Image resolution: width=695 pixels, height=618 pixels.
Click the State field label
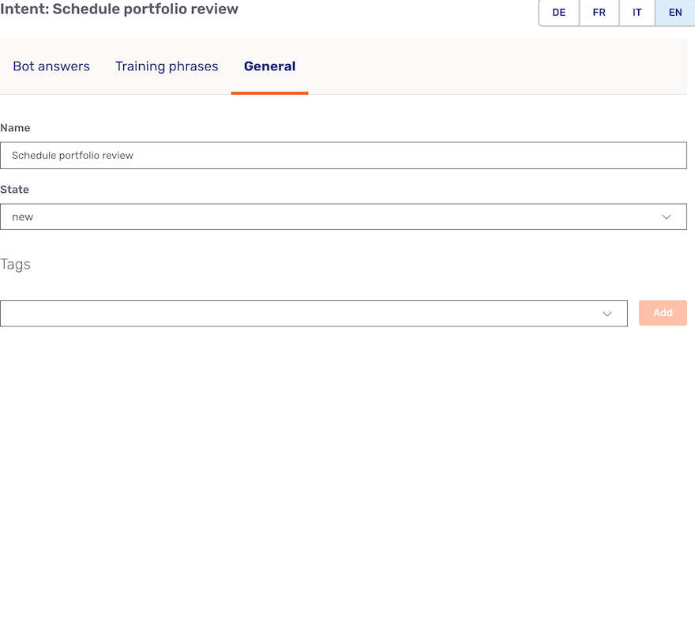pos(14,190)
